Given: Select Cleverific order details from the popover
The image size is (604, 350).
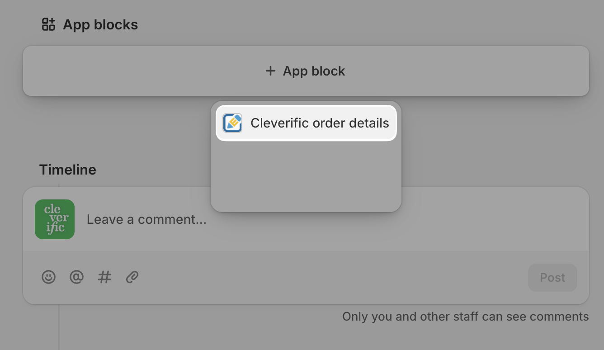Looking at the screenshot, I should [306, 123].
